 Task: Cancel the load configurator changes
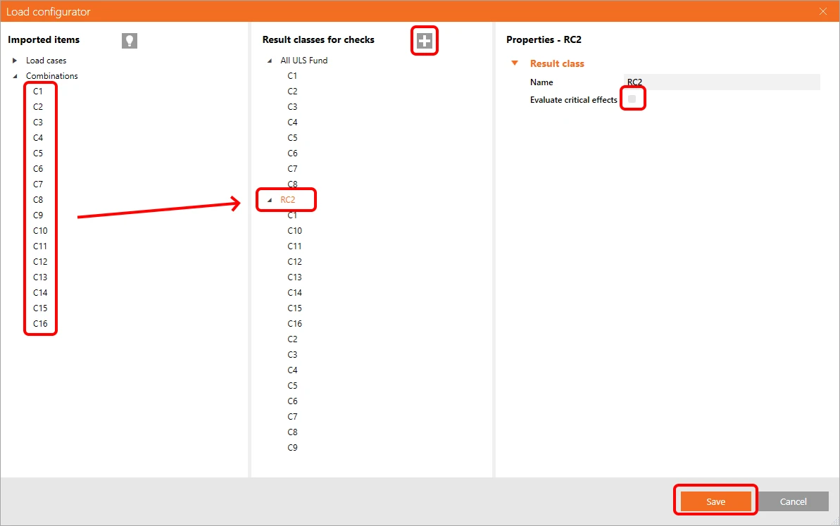click(x=794, y=501)
